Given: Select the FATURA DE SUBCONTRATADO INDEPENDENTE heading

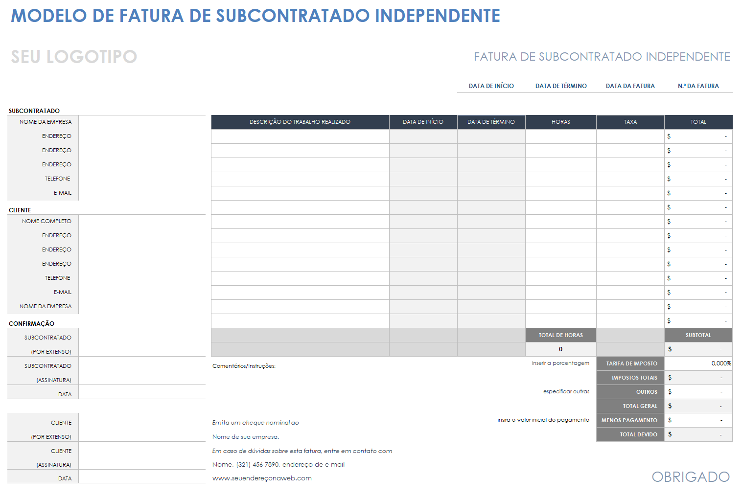Looking at the screenshot, I should (602, 57).
